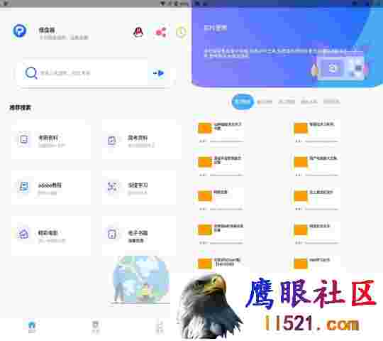Select the highlighted blue pill category tab

tap(243, 102)
